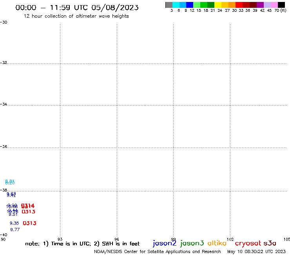Image resolution: width=290 pixels, height=255 pixels.
Task: Click the -34 latitude axis label
Action: [x=4, y=104]
